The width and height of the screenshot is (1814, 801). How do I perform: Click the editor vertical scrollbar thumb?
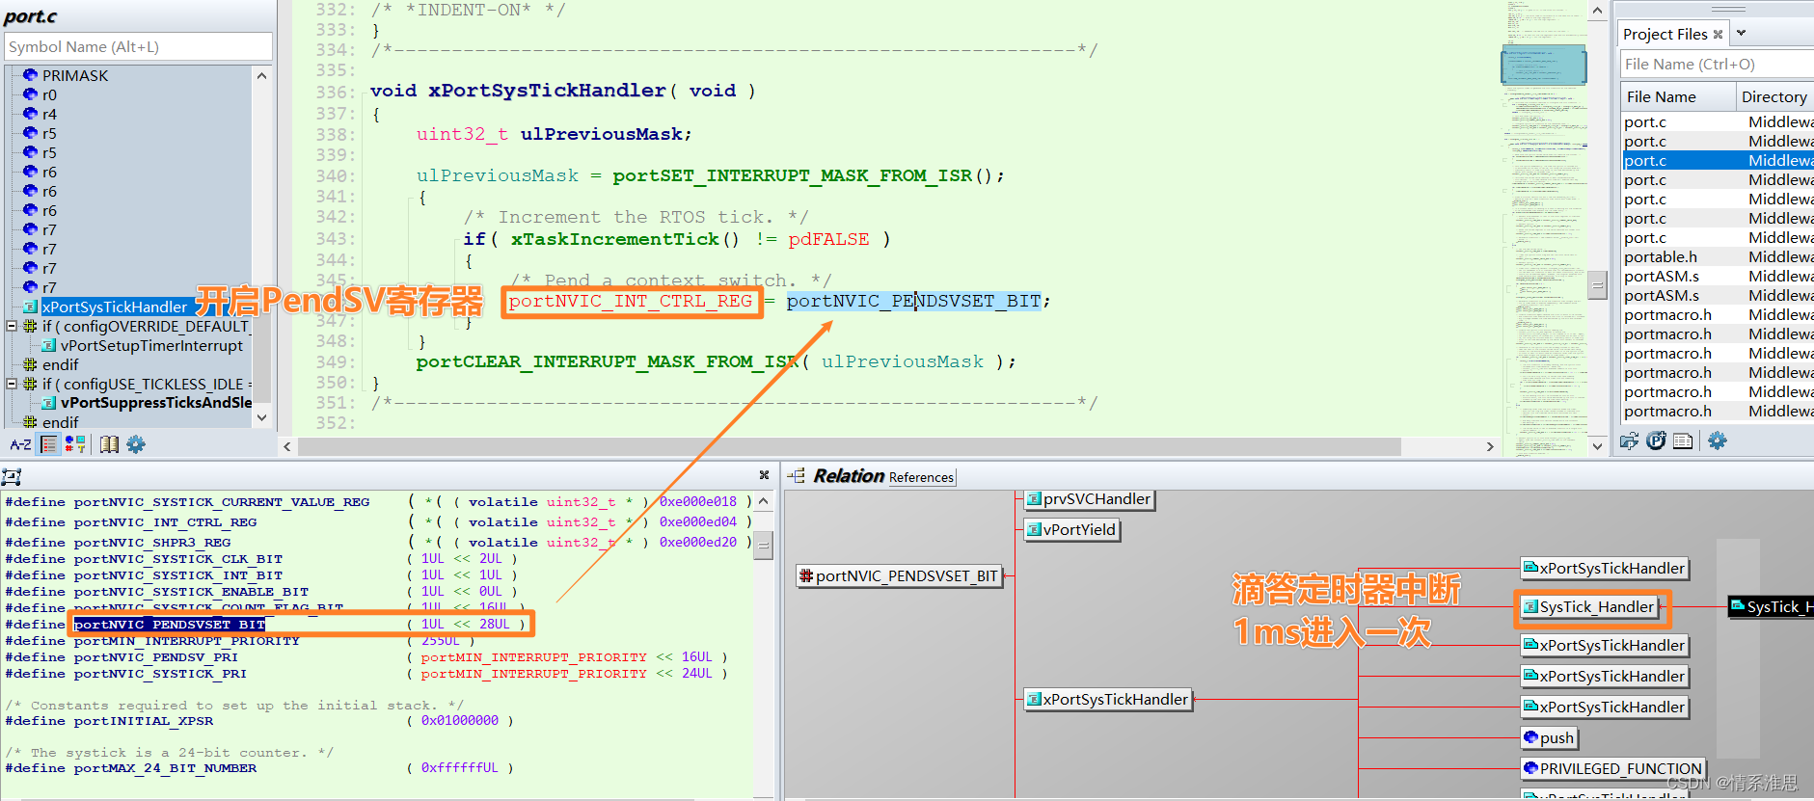tap(1598, 285)
